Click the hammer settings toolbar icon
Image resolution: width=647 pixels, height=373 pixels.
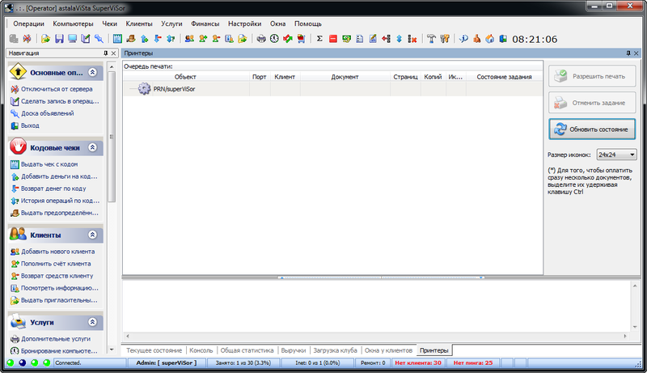coord(431,39)
